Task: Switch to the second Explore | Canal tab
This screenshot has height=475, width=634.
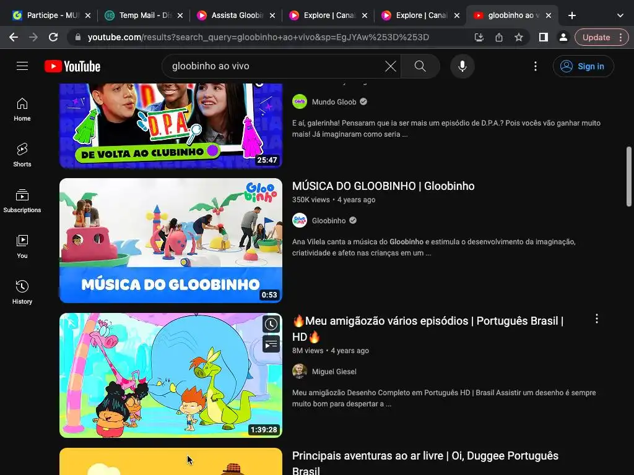Action: 421,15
